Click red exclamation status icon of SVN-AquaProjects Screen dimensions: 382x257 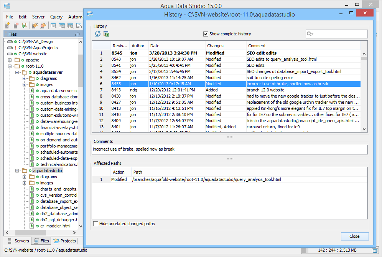tap(16, 48)
